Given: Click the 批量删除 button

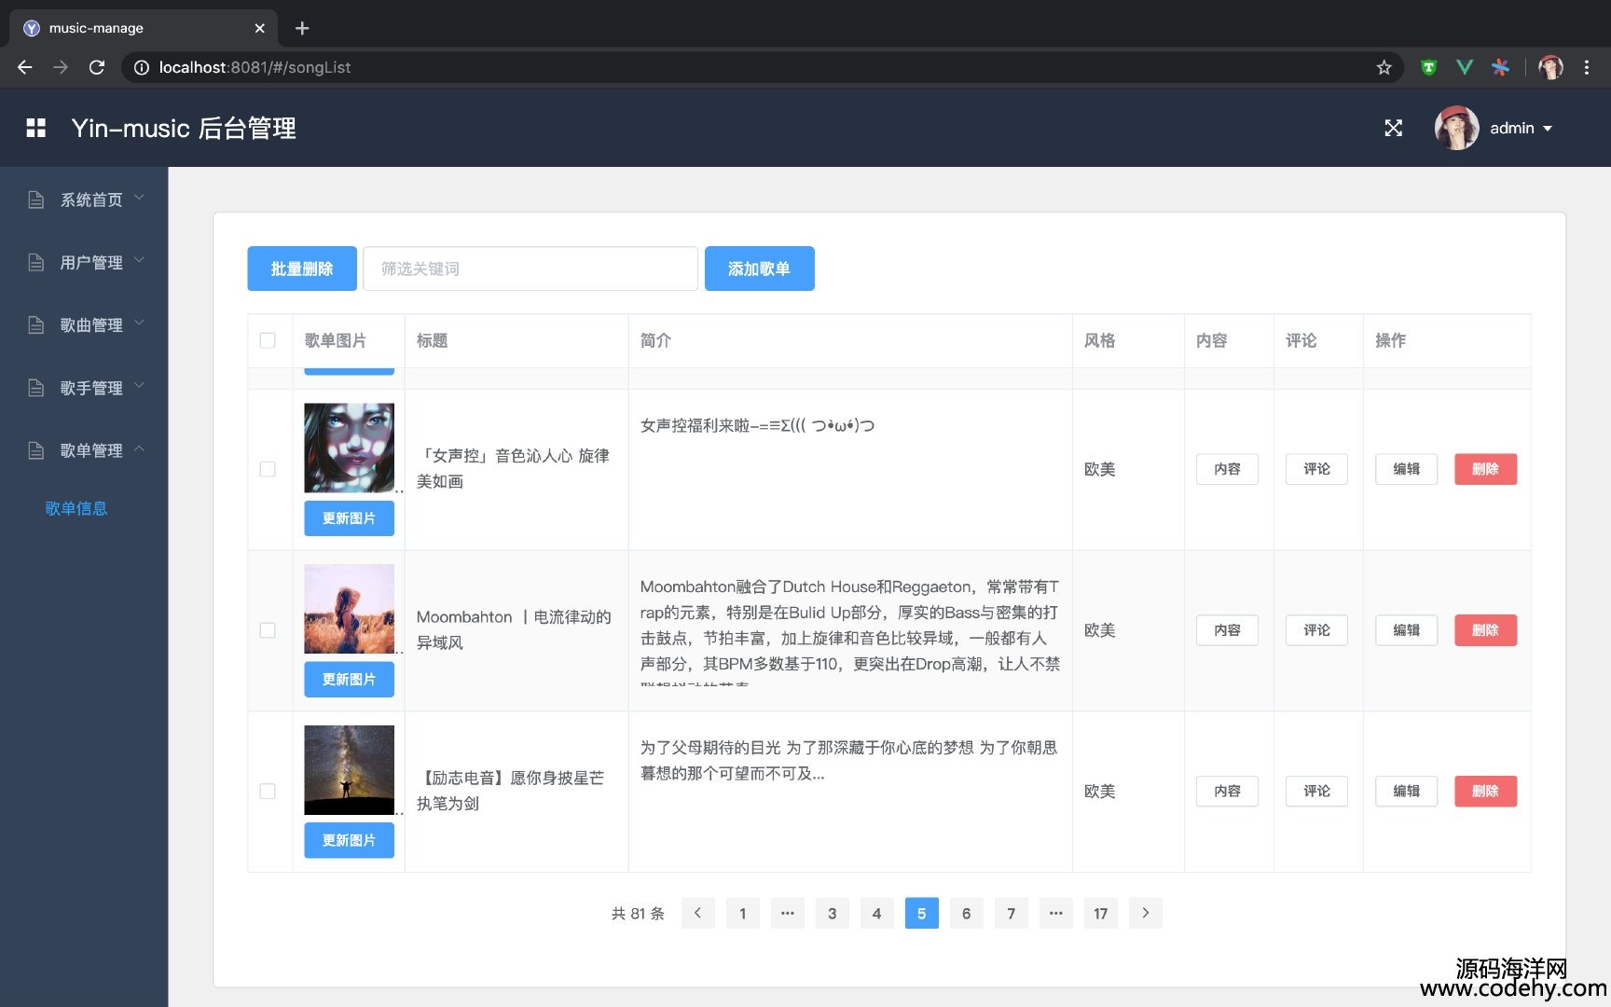Looking at the screenshot, I should pyautogui.click(x=302, y=269).
